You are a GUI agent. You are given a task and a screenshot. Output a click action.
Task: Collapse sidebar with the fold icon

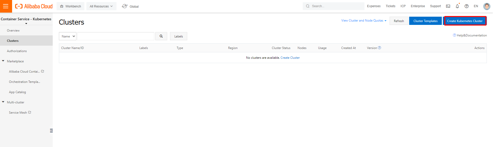[51, 131]
